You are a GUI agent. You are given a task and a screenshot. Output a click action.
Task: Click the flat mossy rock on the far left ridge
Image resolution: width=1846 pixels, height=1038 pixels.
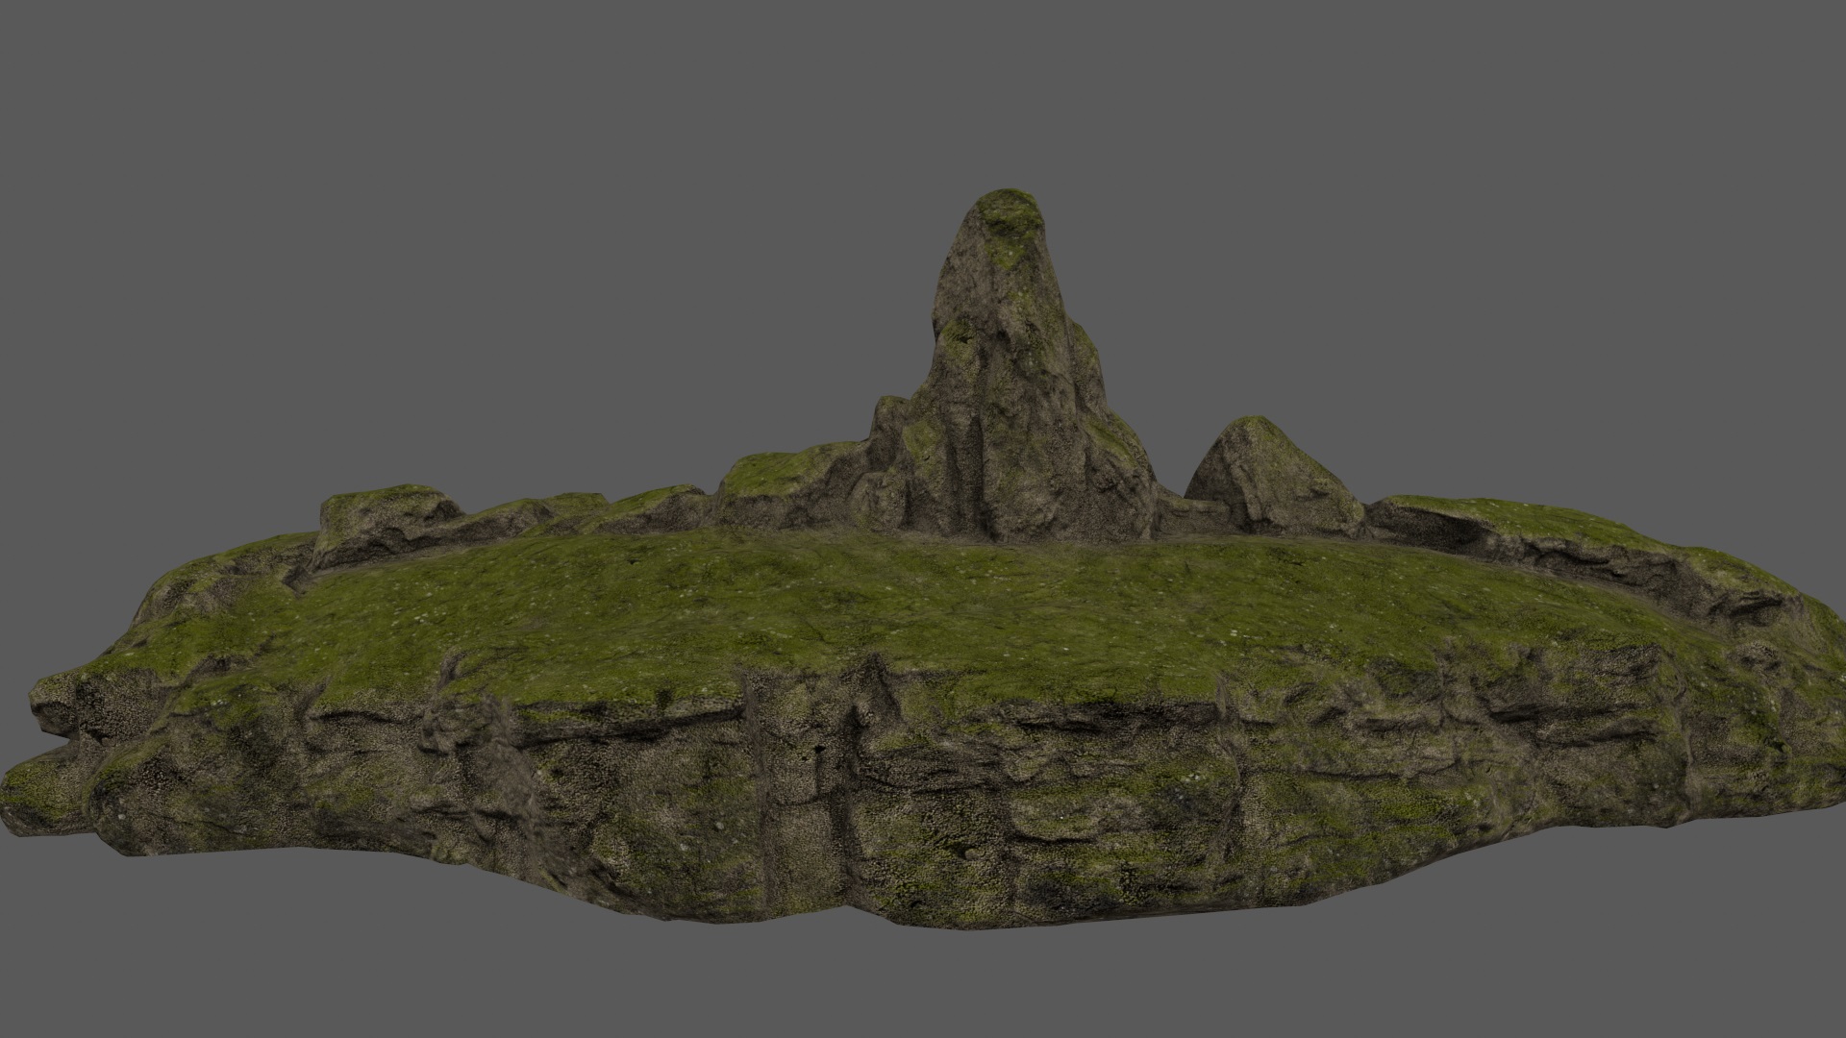(385, 509)
